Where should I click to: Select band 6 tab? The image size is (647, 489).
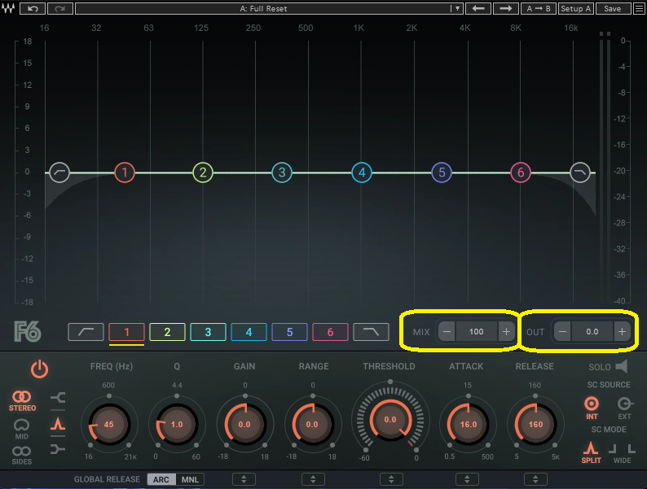(x=330, y=332)
